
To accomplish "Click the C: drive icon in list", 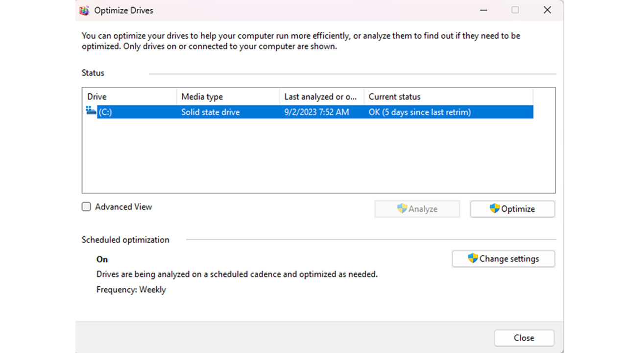I will 91,111.
